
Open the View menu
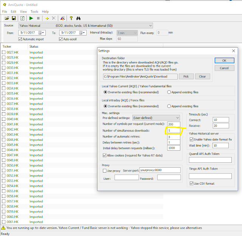(23, 12)
